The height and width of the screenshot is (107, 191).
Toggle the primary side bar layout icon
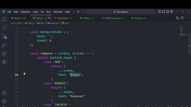click(159, 12)
